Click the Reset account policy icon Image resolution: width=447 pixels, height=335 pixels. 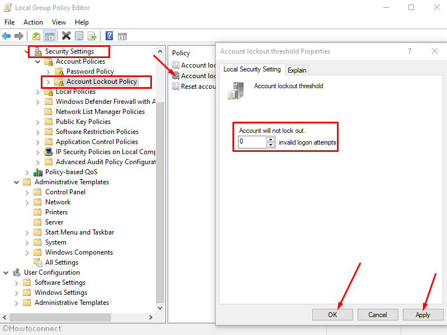point(175,87)
